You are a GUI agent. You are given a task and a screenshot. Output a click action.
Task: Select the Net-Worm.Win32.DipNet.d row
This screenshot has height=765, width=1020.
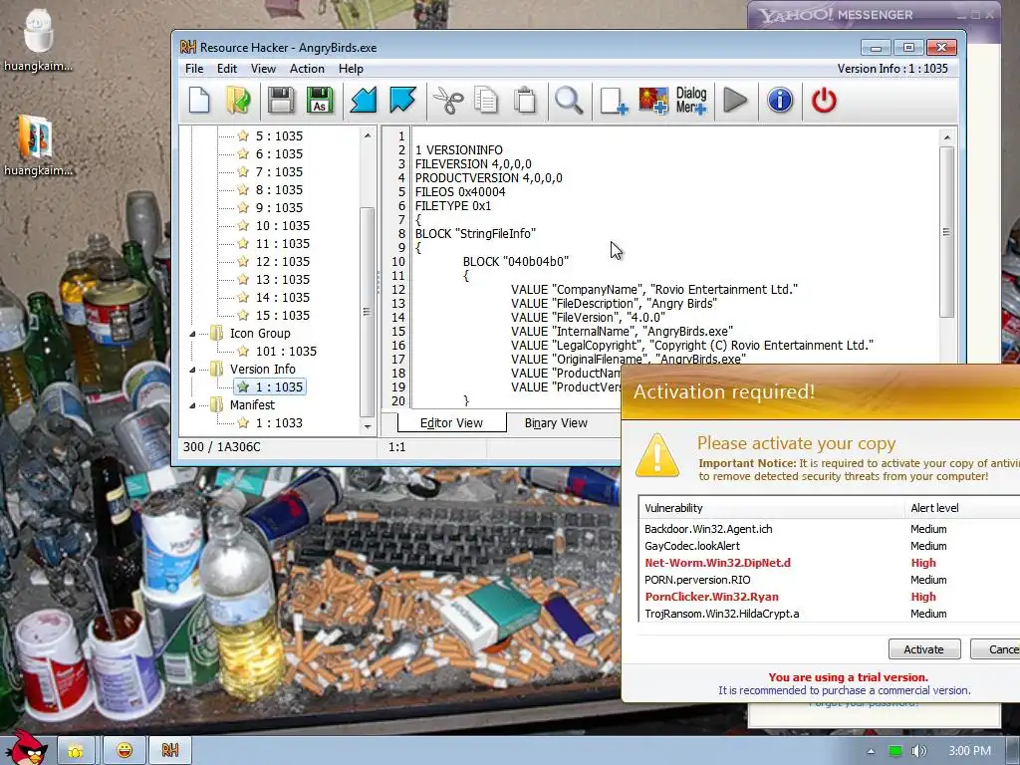pyautogui.click(x=830, y=563)
